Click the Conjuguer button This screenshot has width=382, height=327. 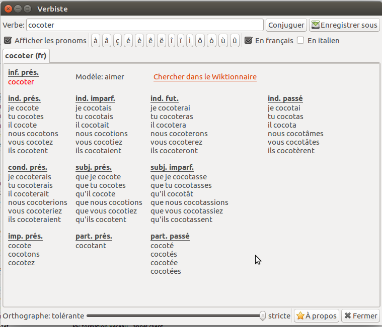pos(286,25)
